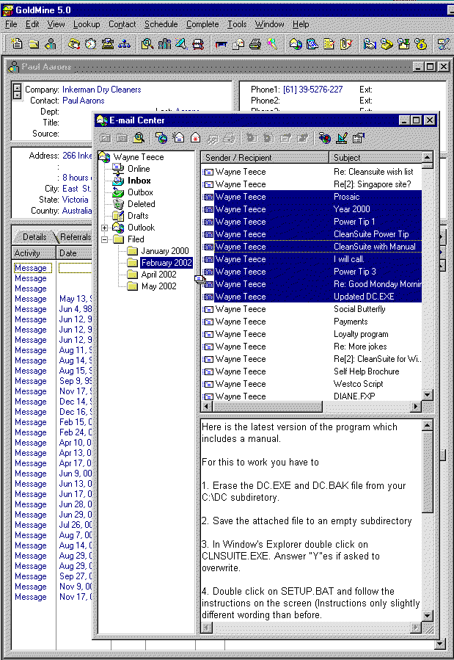Click the Subject column header
The height and width of the screenshot is (660, 454).
[x=375, y=157]
